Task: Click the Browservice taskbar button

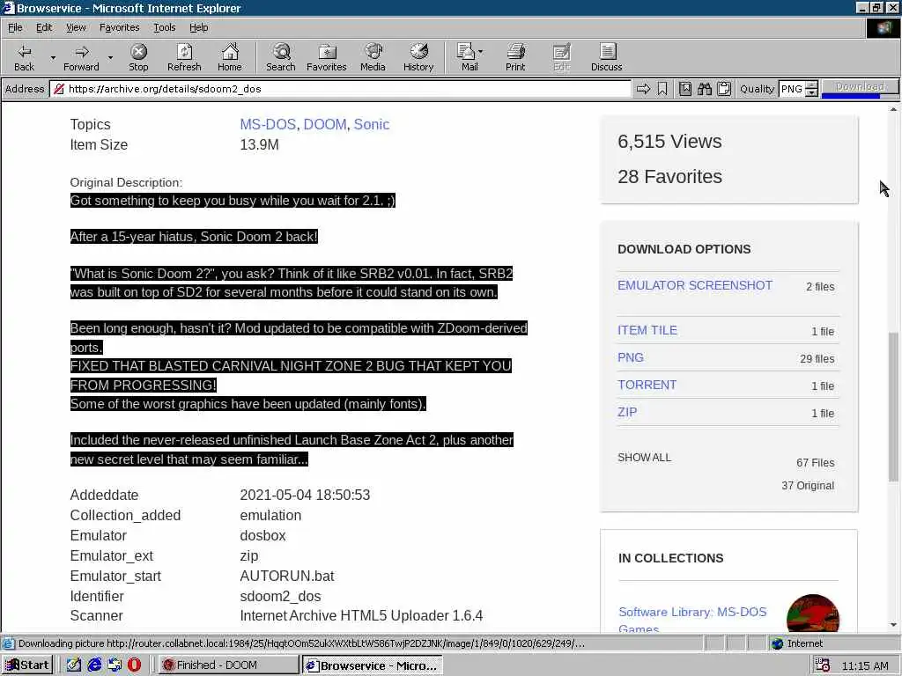Action: (373, 665)
